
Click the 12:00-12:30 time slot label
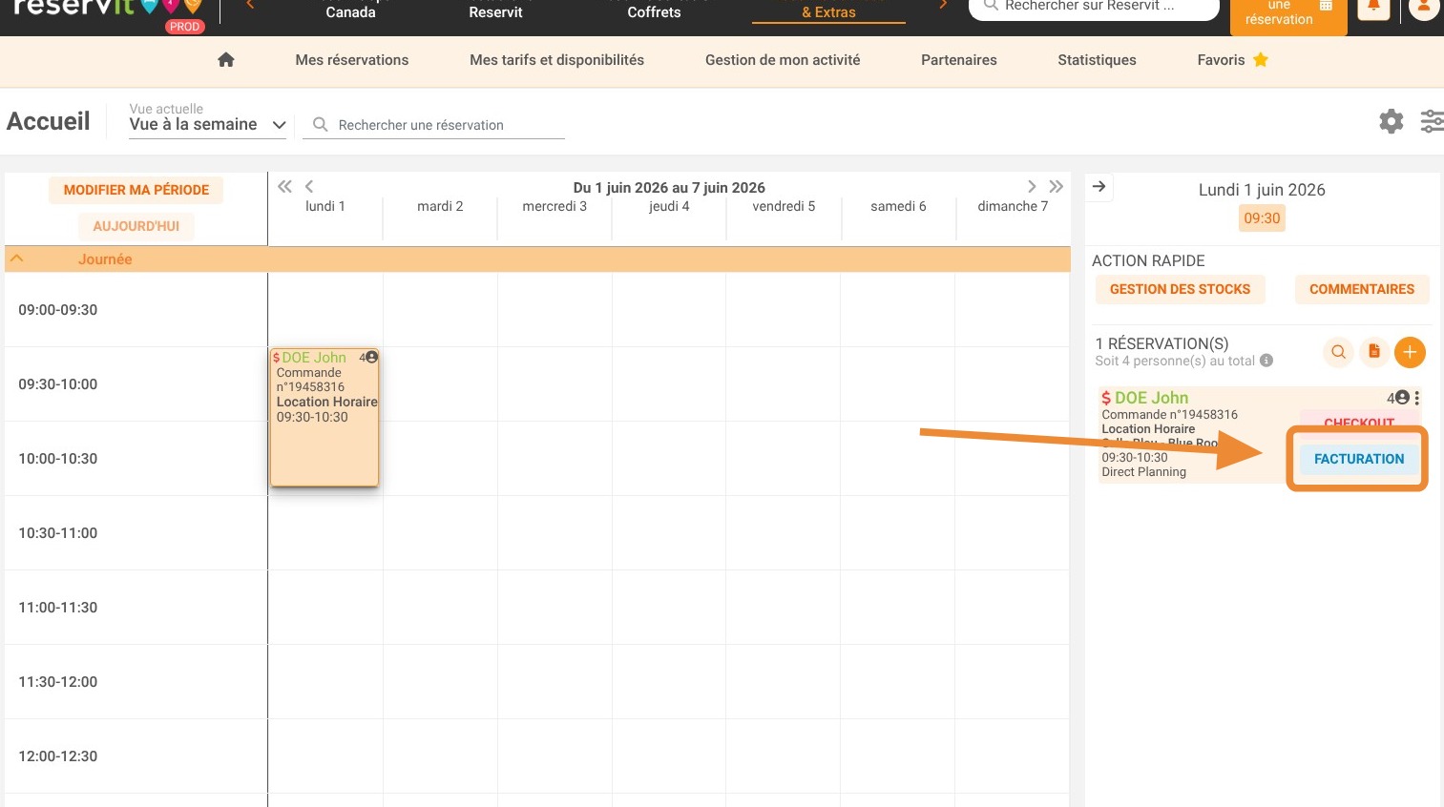point(58,756)
